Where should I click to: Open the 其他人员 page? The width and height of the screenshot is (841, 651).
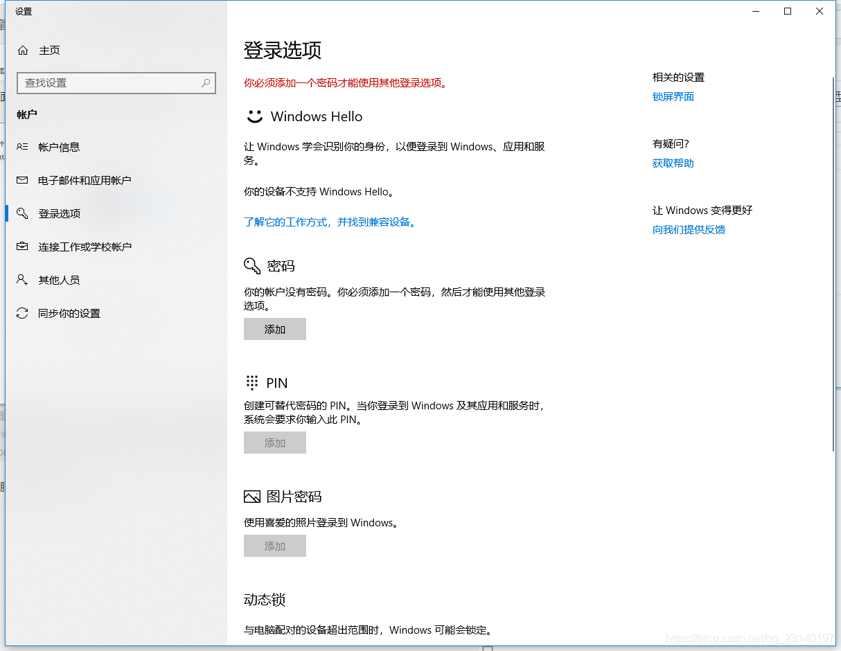(x=116, y=280)
